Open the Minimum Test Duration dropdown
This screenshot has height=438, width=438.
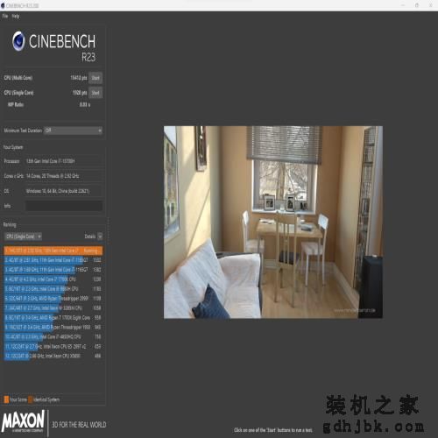tap(73, 131)
